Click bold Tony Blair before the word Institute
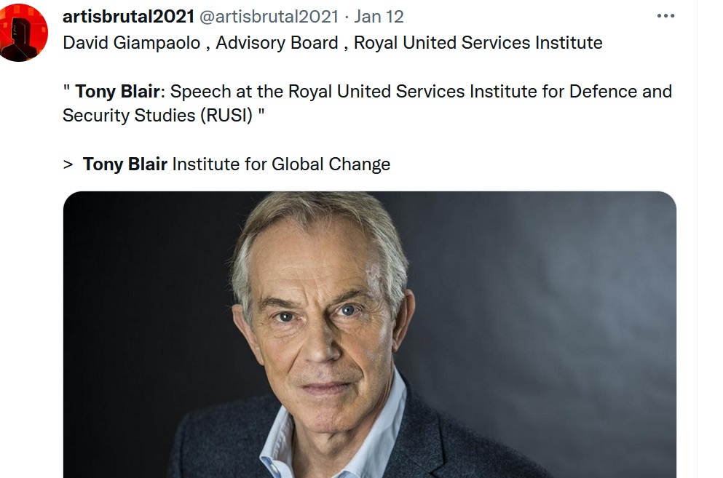 pos(125,164)
